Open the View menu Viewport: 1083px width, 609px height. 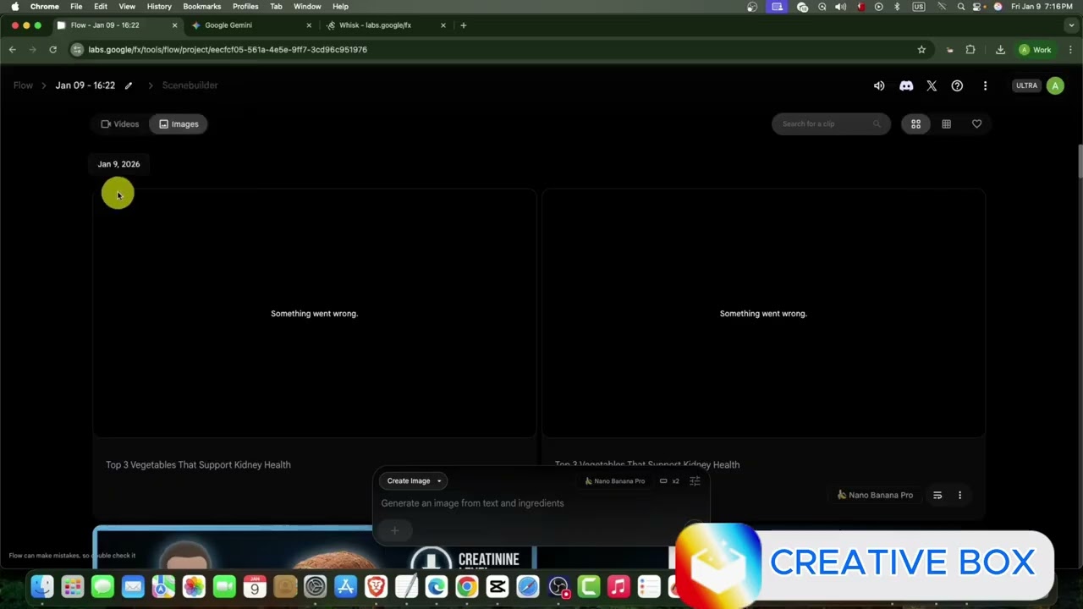click(127, 7)
